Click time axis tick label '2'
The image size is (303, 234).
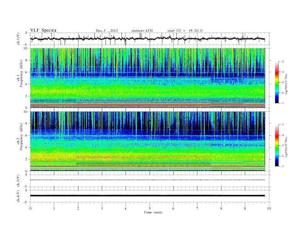(x=78, y=208)
